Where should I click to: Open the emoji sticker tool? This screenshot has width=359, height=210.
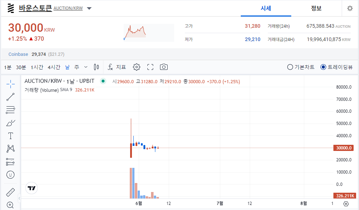pyautogui.click(x=10, y=175)
